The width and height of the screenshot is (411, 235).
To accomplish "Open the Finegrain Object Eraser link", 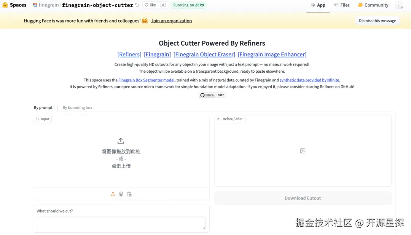I will [x=204, y=54].
